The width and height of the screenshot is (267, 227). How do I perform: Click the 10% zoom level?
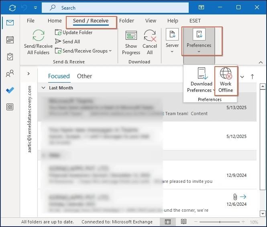click(x=254, y=222)
